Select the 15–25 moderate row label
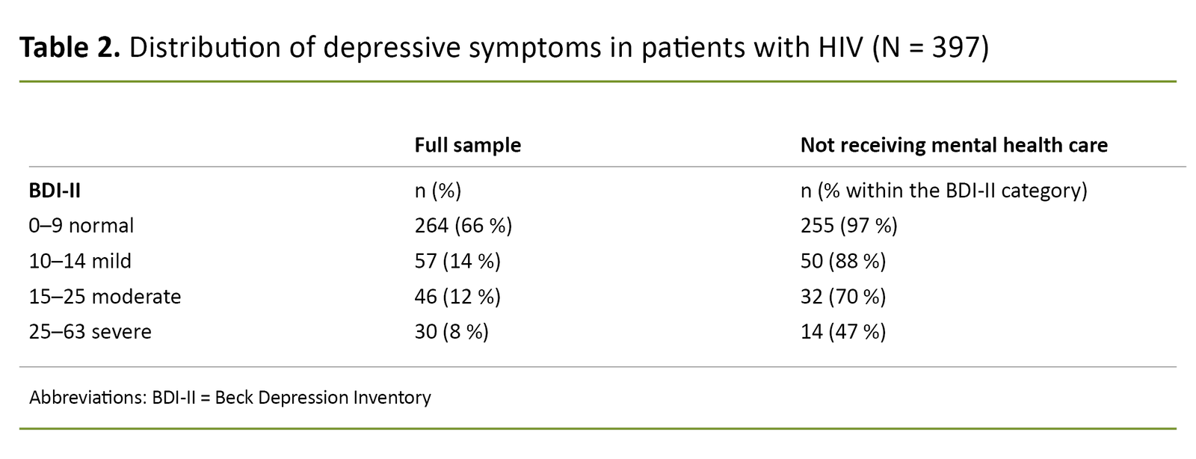Screen dimensions: 1196x459 click(105, 297)
